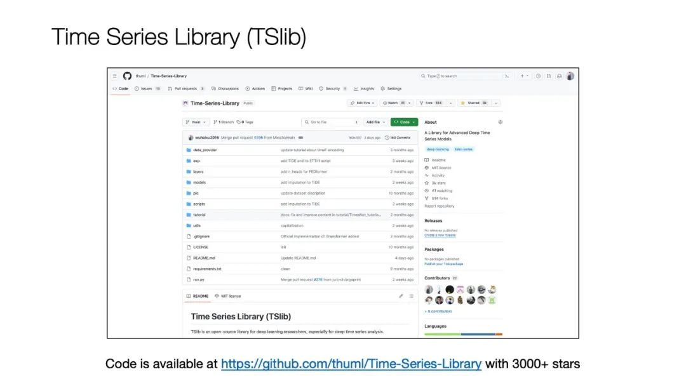This screenshot has width=686, height=386.
Task: Expand the main branch dropdown
Action: tap(196, 122)
